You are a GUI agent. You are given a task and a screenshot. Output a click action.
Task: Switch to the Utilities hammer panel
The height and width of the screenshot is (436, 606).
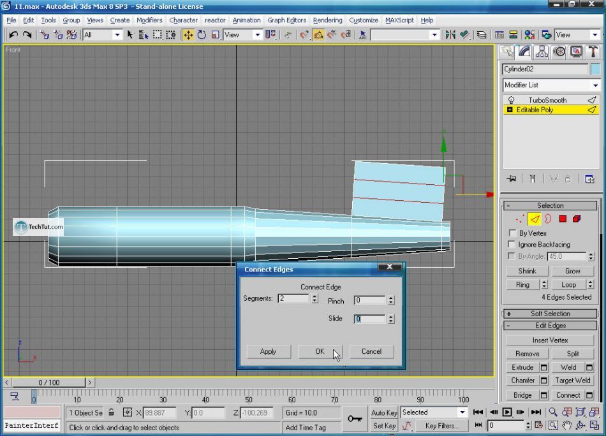[x=593, y=52]
